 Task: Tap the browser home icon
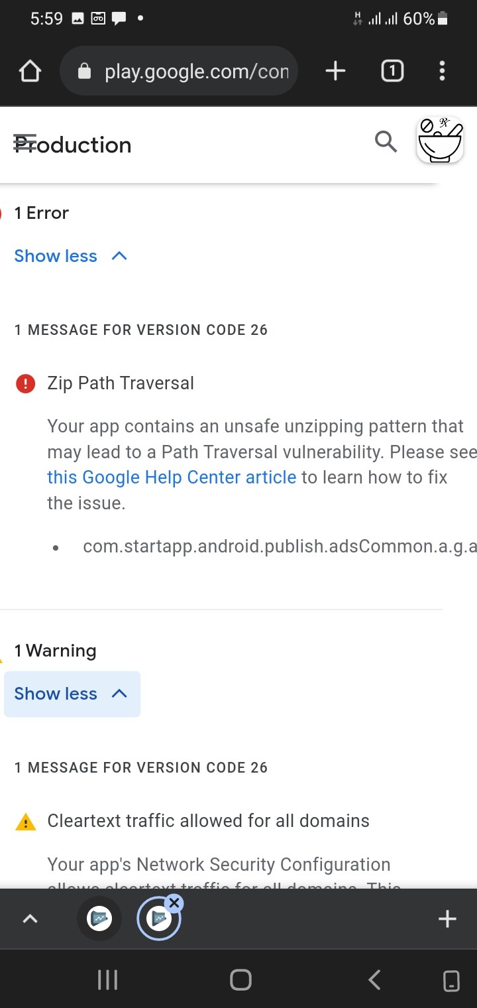(x=30, y=72)
